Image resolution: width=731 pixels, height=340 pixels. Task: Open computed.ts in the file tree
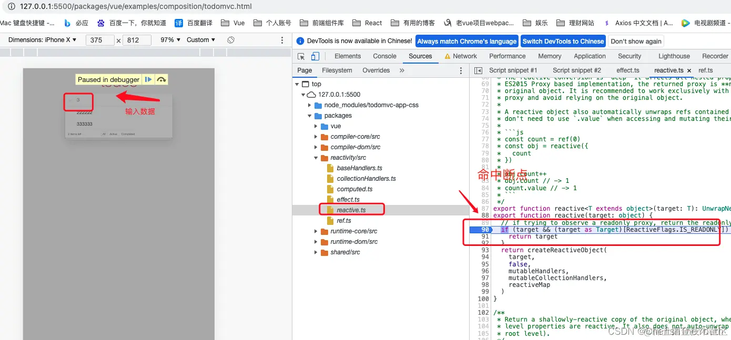click(x=354, y=189)
